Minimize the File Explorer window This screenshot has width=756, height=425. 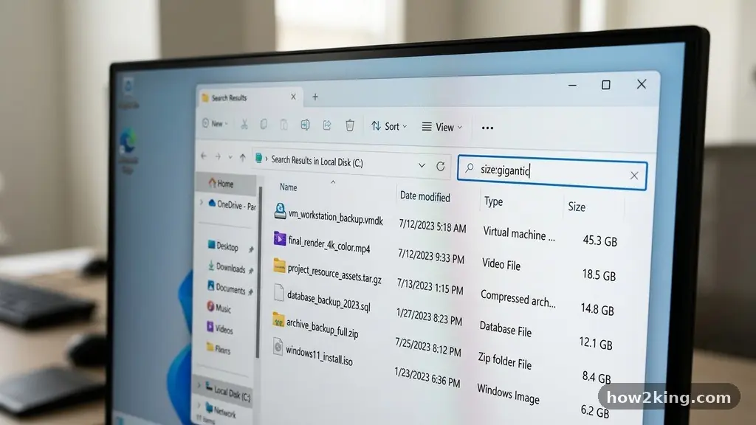pyautogui.click(x=572, y=86)
